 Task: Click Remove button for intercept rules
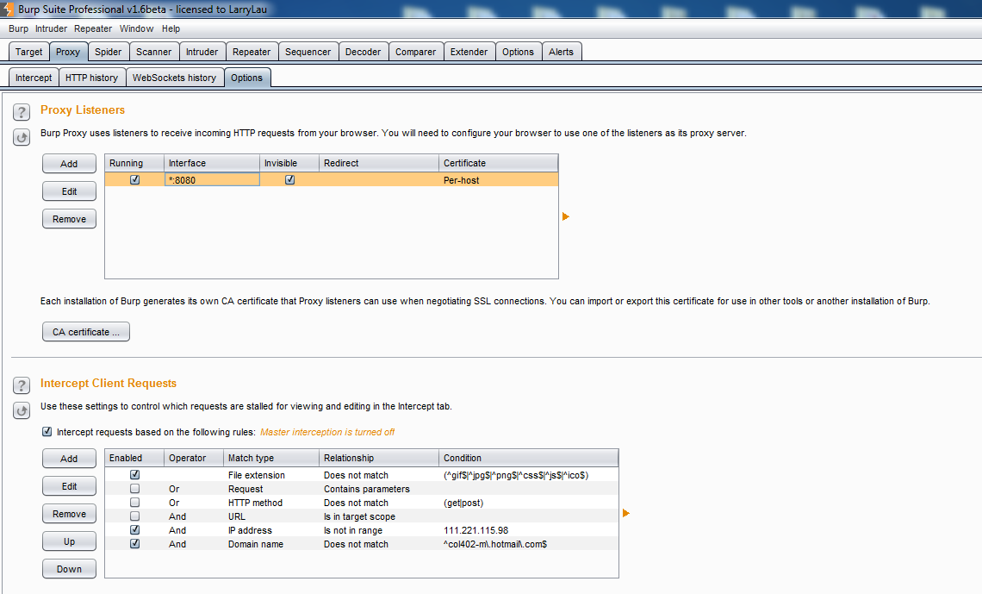click(x=69, y=513)
